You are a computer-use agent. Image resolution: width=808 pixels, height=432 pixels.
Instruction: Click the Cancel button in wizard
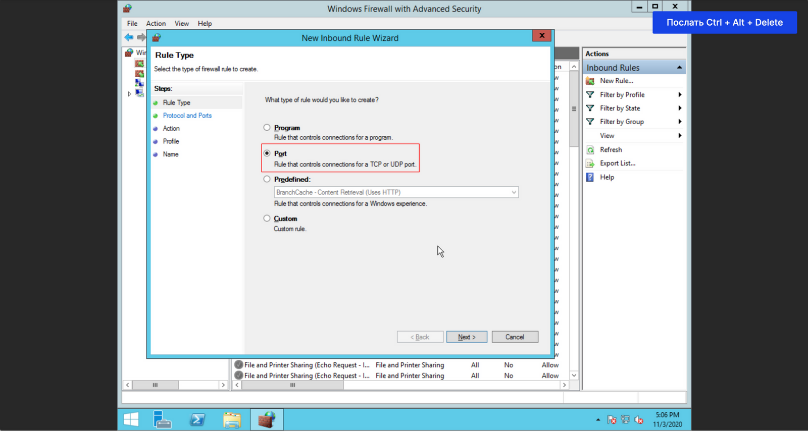[515, 337]
